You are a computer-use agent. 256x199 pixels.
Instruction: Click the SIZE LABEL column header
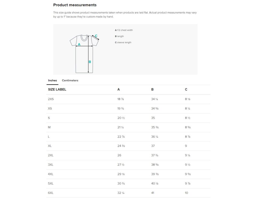(57, 90)
